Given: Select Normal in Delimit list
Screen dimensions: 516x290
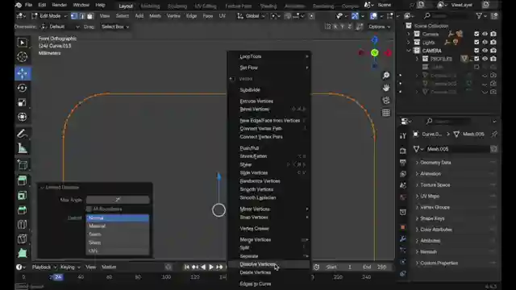Looking at the screenshot, I should tap(118, 218).
